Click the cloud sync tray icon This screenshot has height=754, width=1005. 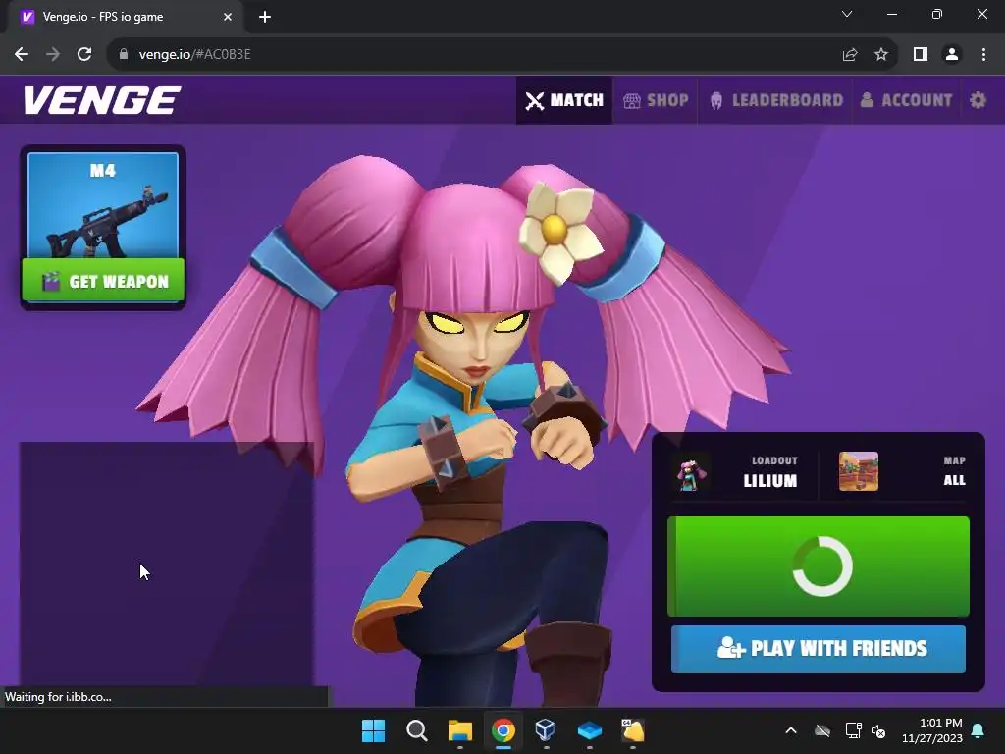pos(822,730)
